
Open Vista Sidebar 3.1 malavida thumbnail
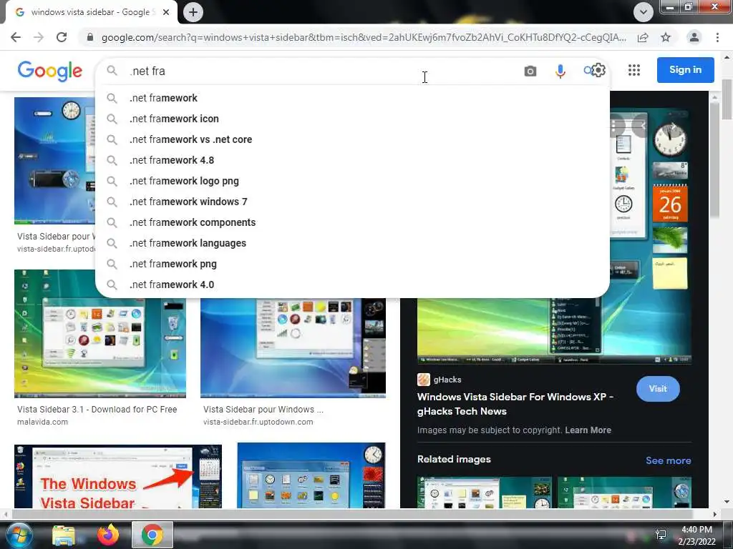tap(100, 334)
